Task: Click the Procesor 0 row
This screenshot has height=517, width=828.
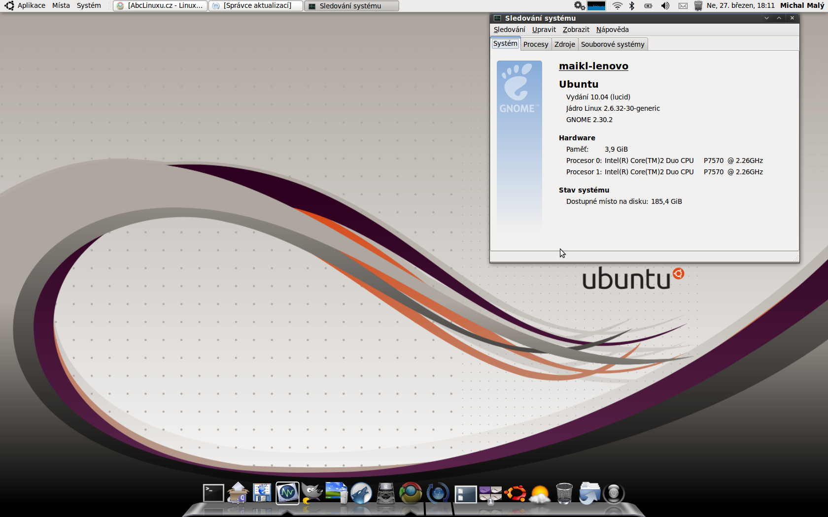Action: (664, 161)
